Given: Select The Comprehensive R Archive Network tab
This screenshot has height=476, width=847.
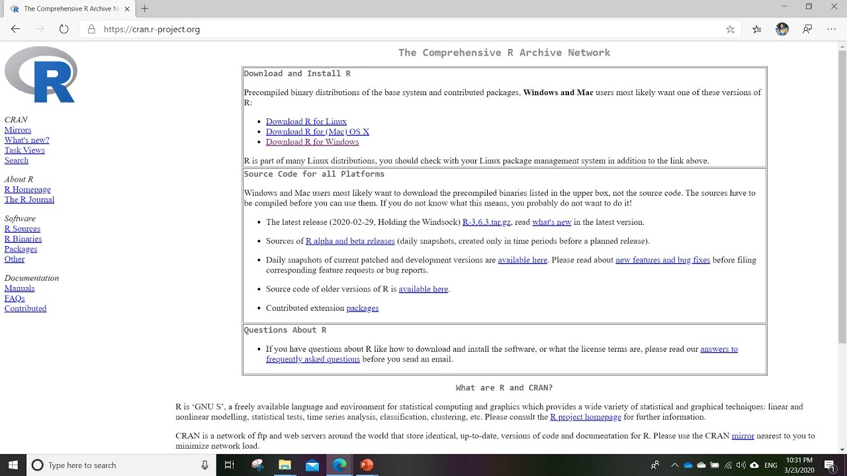Looking at the screenshot, I should [x=69, y=9].
